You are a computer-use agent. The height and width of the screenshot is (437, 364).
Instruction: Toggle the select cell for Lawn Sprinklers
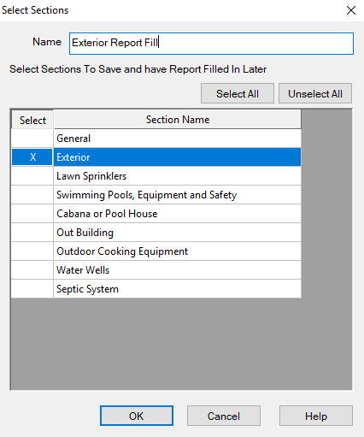(x=32, y=176)
